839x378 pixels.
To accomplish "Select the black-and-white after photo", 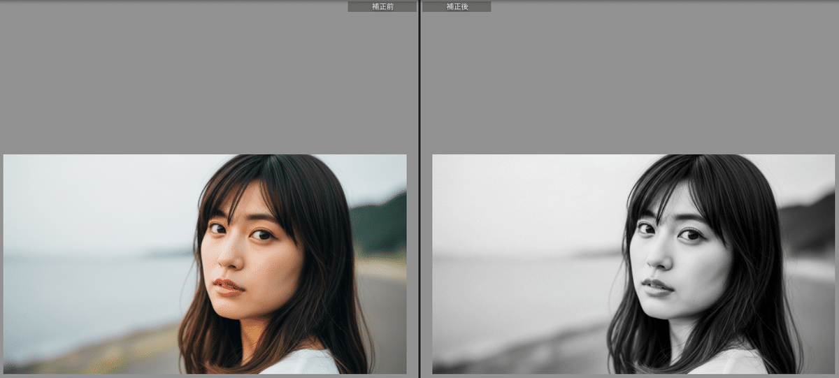I will pyautogui.click(x=633, y=264).
